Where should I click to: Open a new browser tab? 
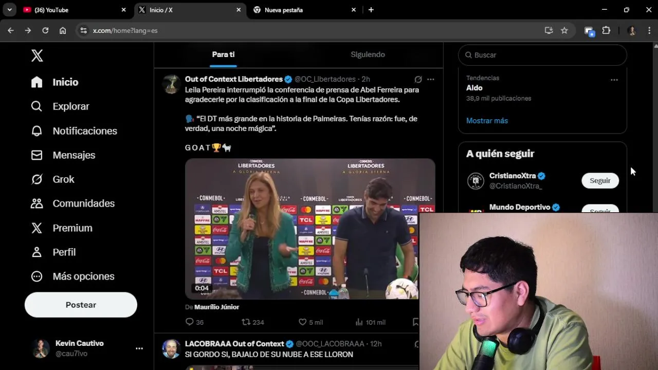371,10
